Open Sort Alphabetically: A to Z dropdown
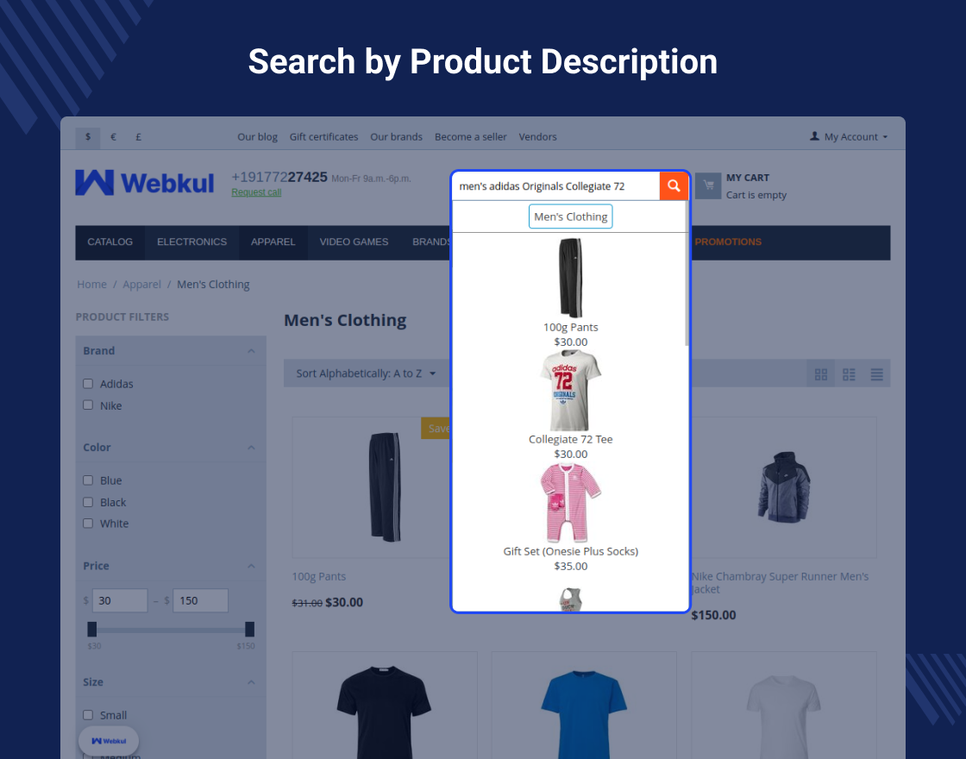This screenshot has width=966, height=759. pos(366,373)
